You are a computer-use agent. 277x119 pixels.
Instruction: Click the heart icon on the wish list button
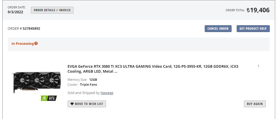[72, 104]
